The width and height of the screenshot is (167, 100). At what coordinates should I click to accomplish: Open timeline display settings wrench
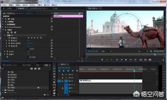(x=77, y=71)
